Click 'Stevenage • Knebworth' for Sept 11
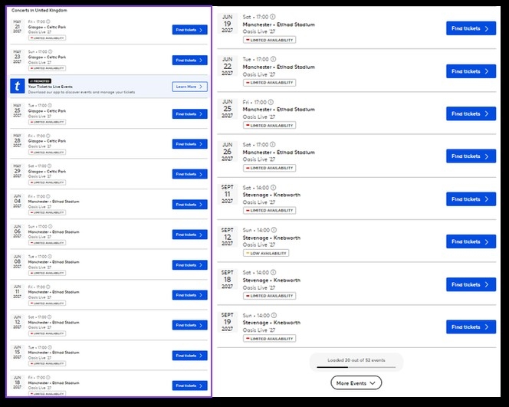 tap(271, 195)
